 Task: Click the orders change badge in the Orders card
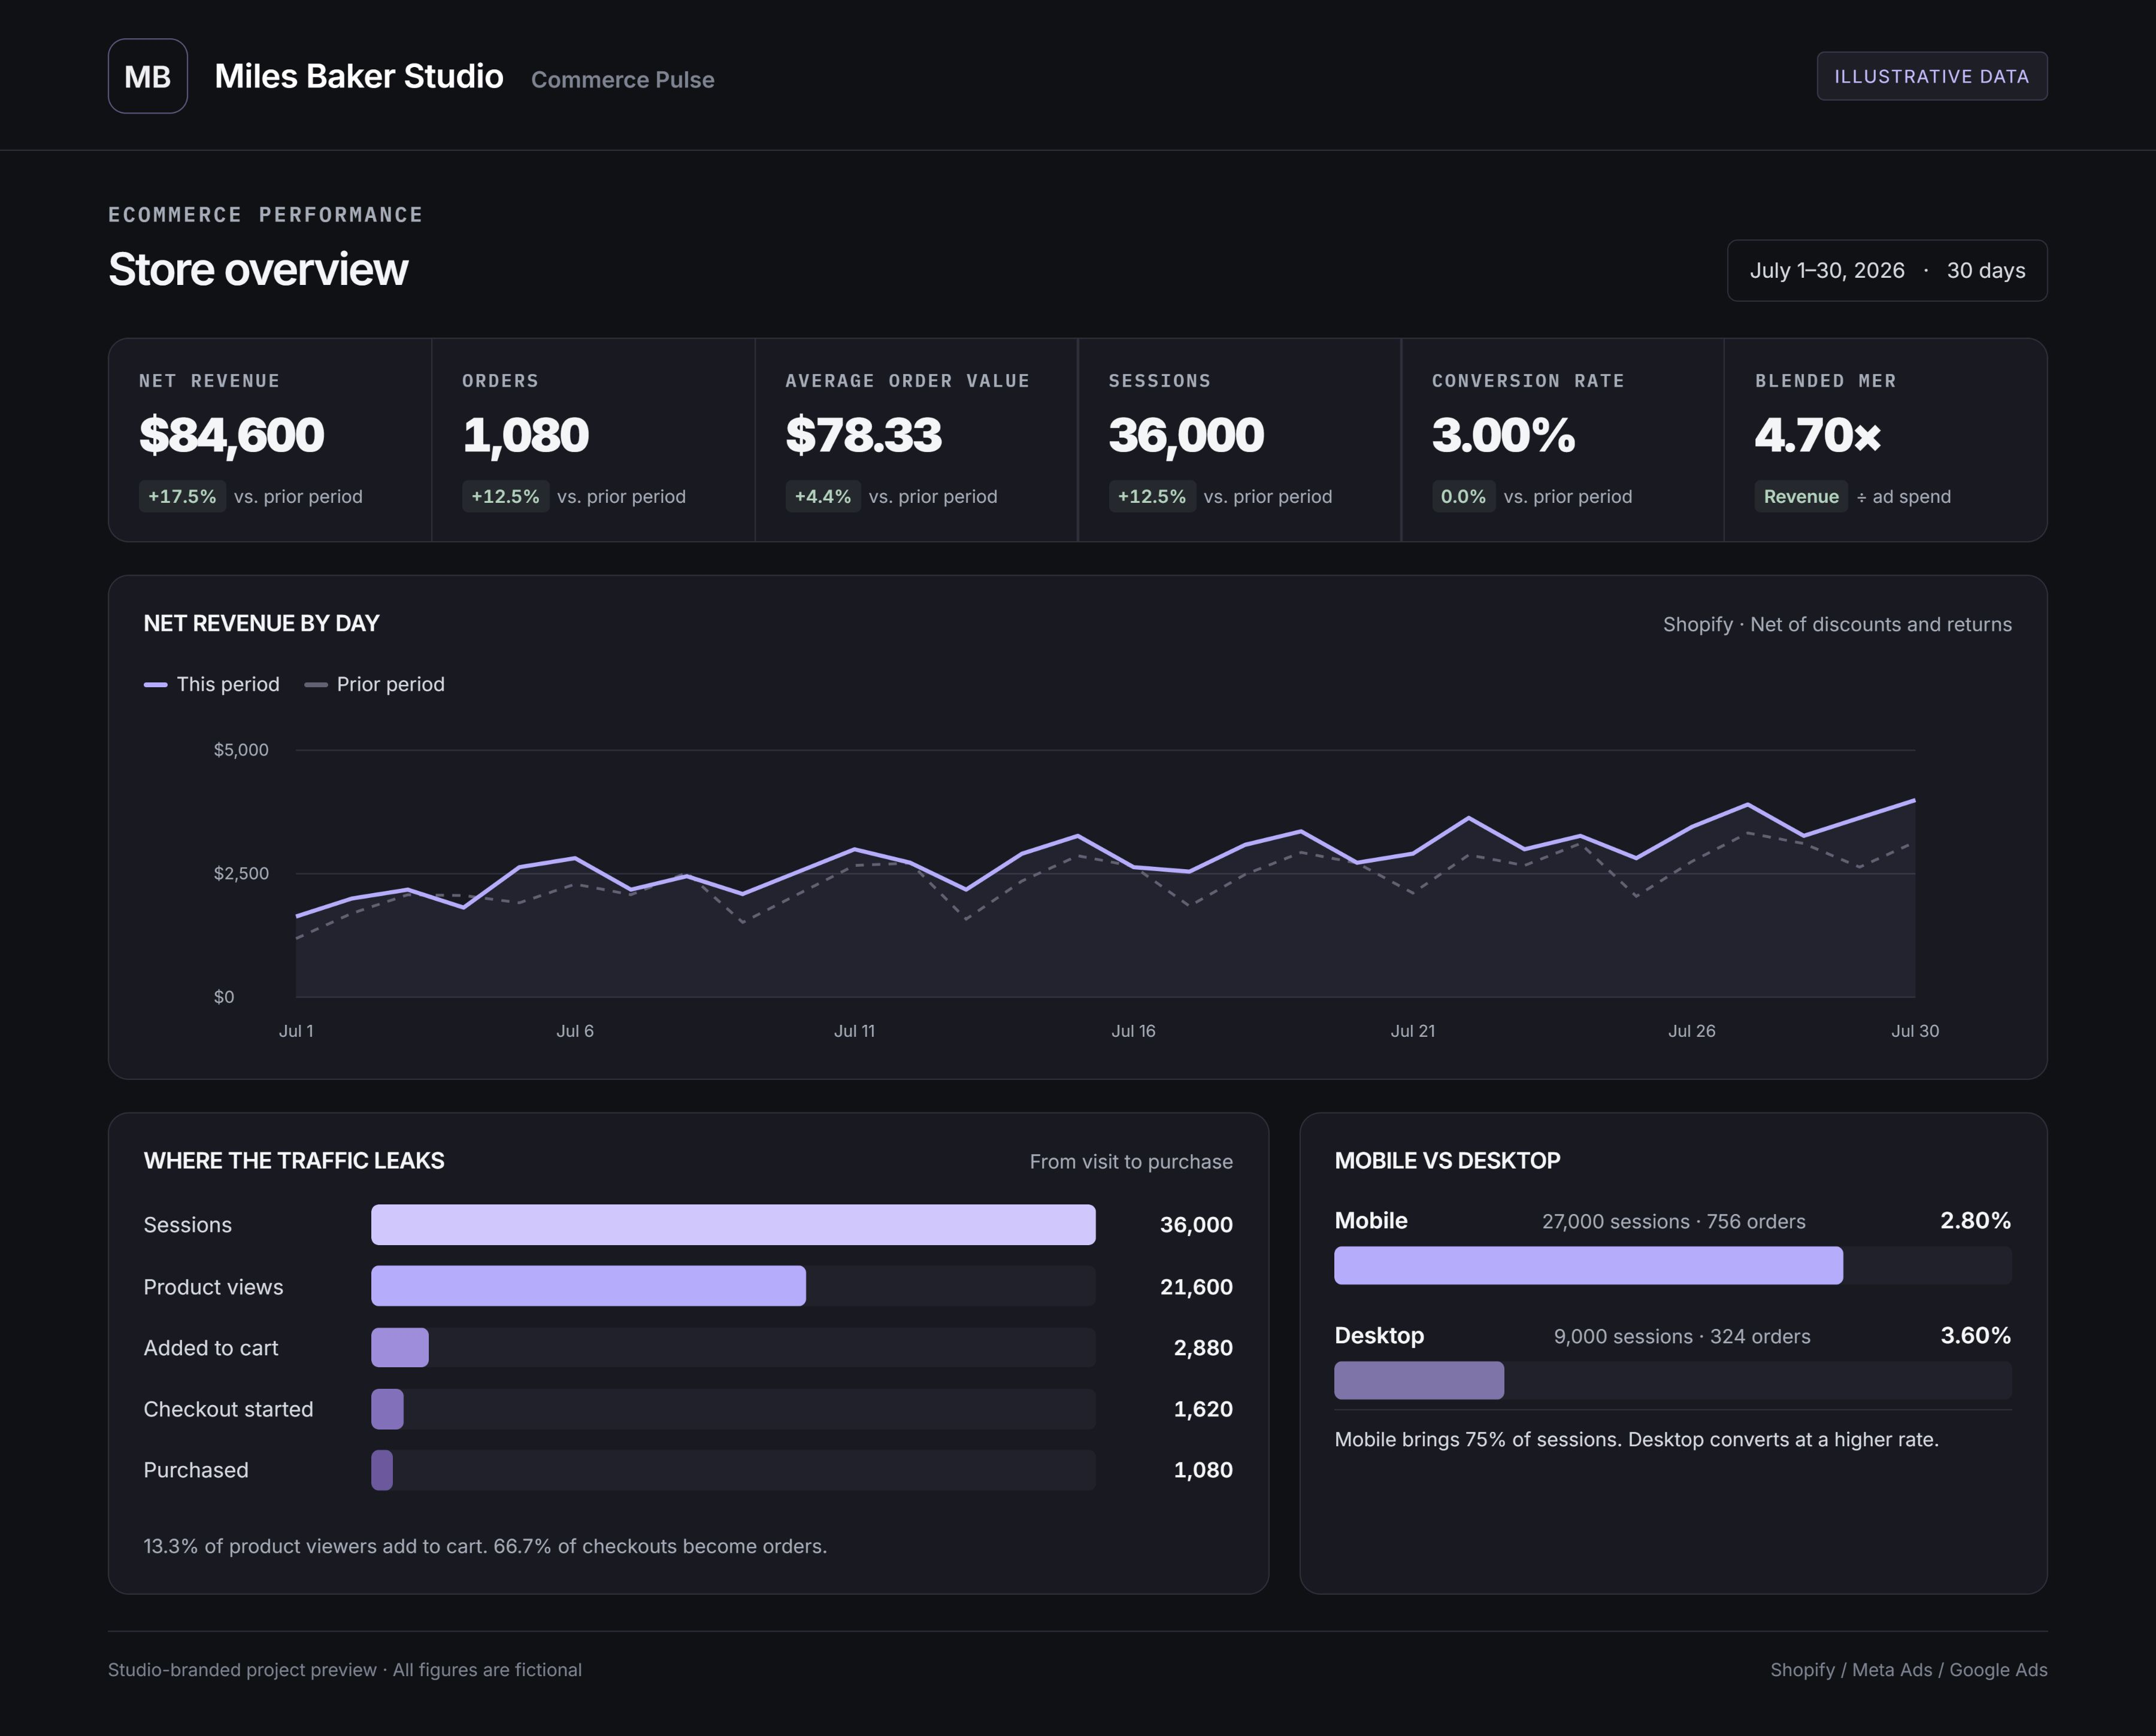(505, 497)
